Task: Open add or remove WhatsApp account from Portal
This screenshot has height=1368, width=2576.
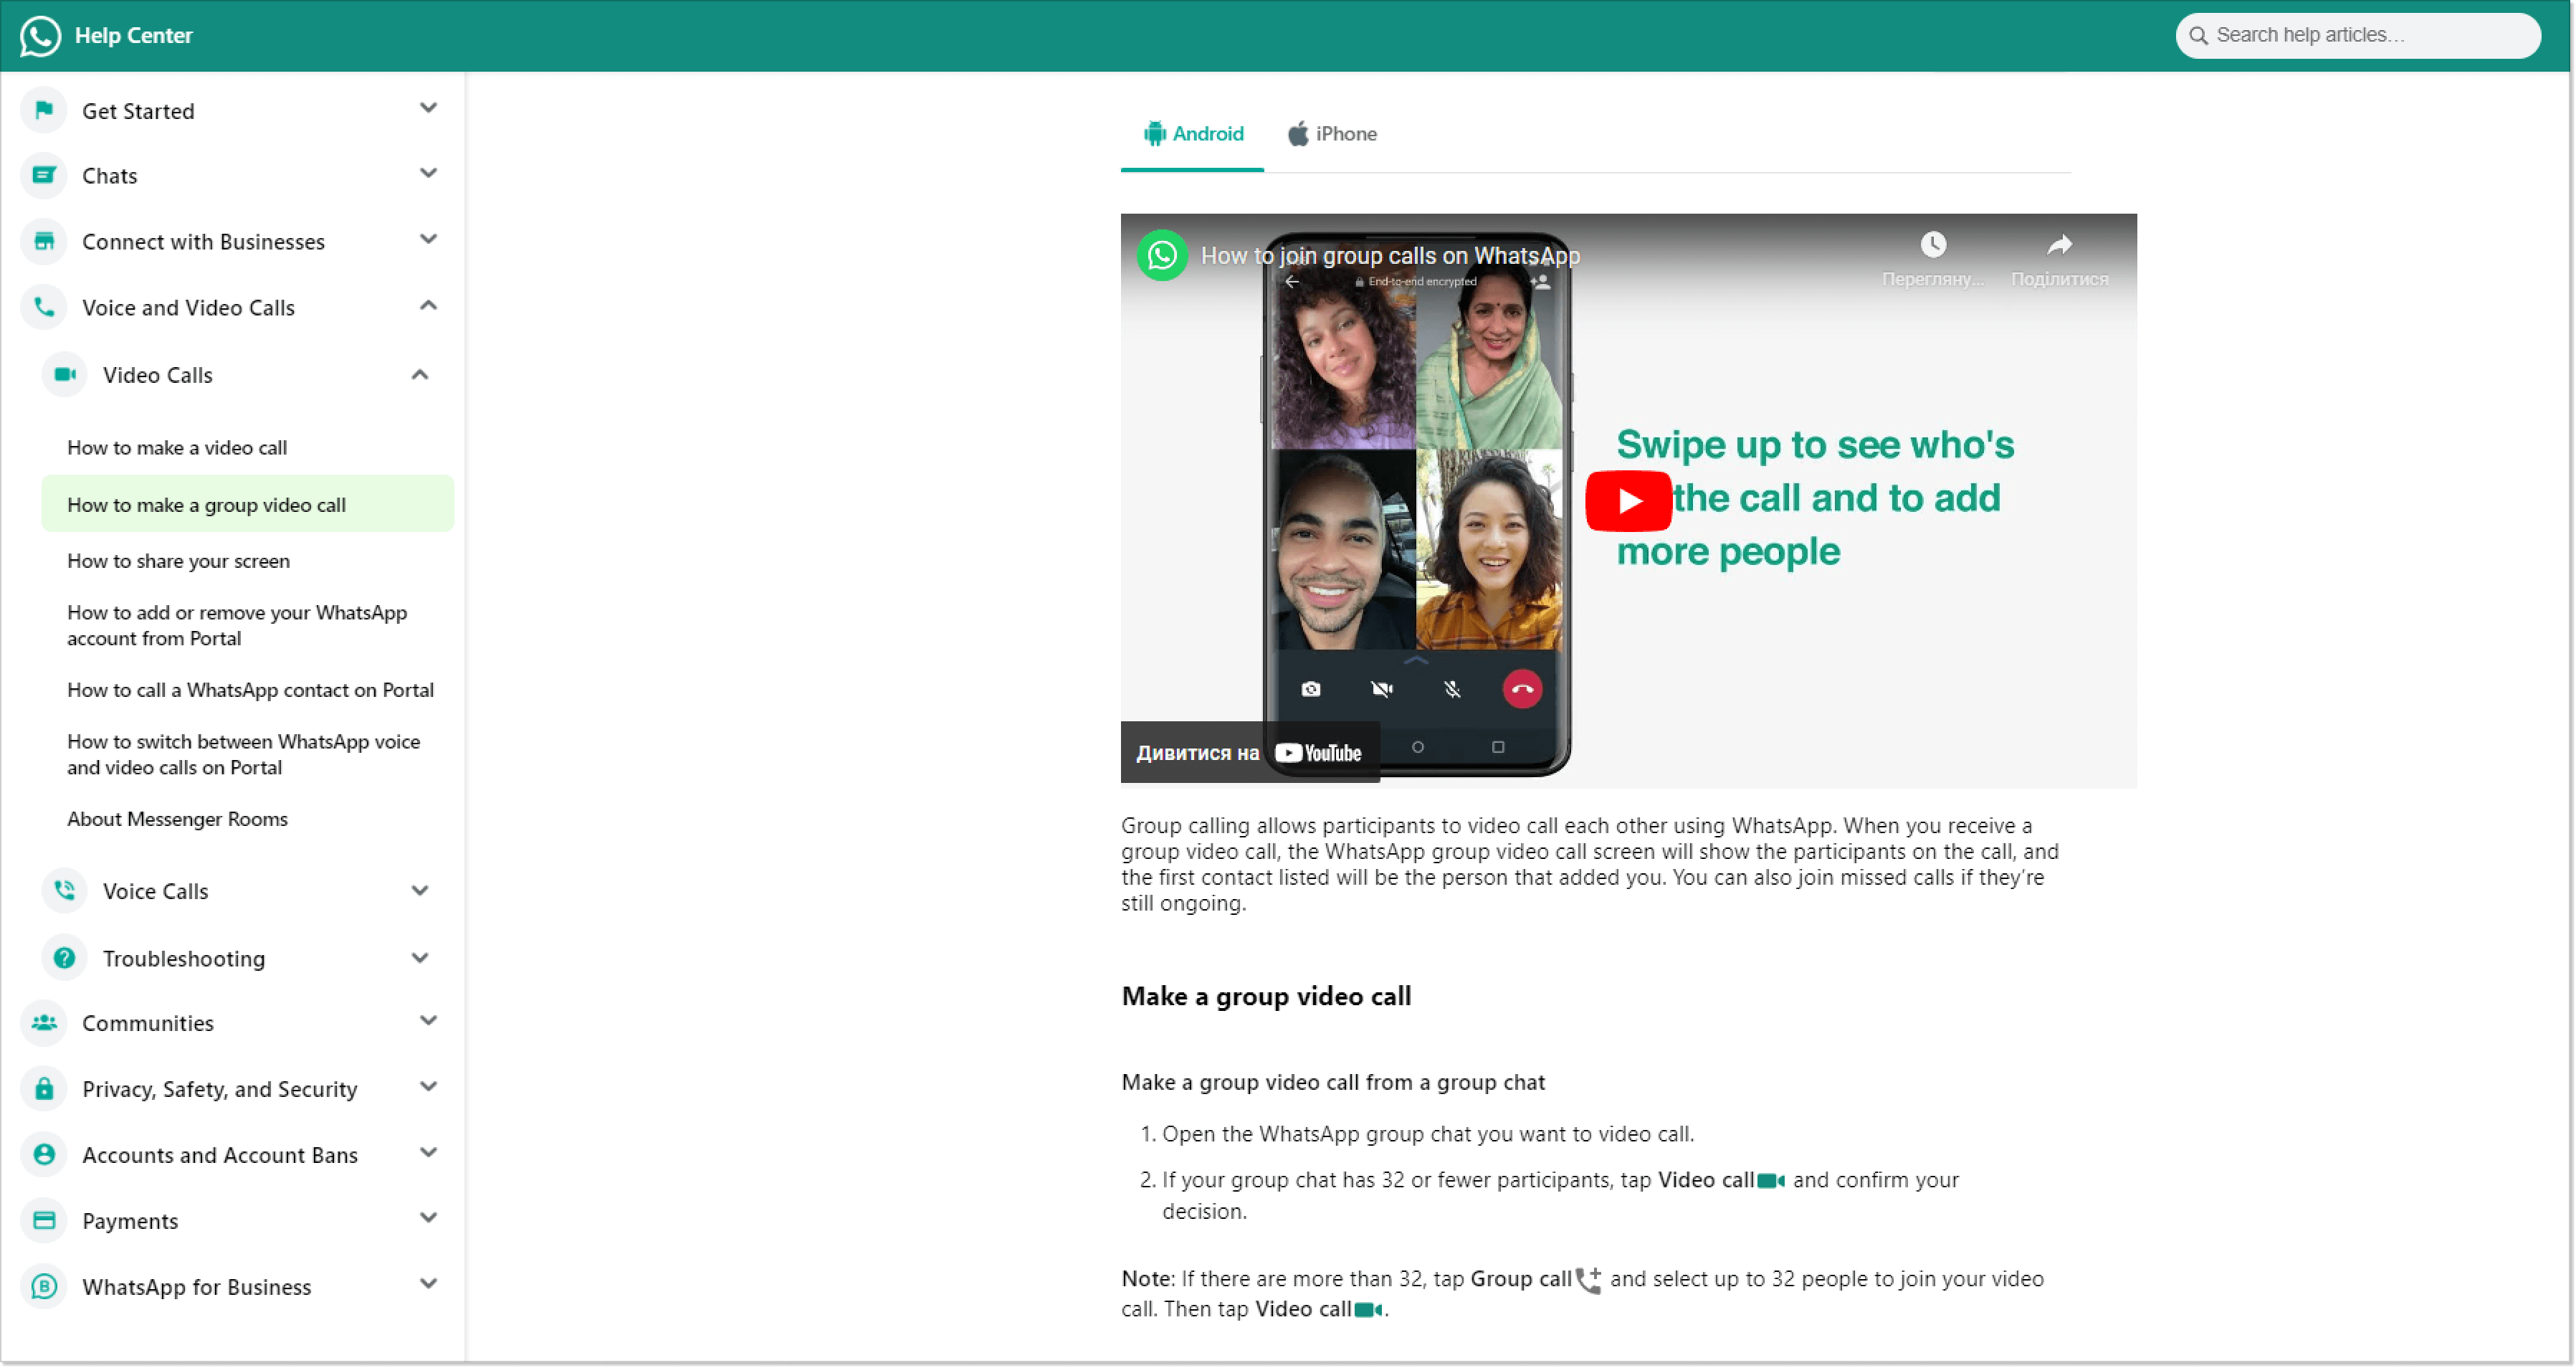Action: (237, 626)
